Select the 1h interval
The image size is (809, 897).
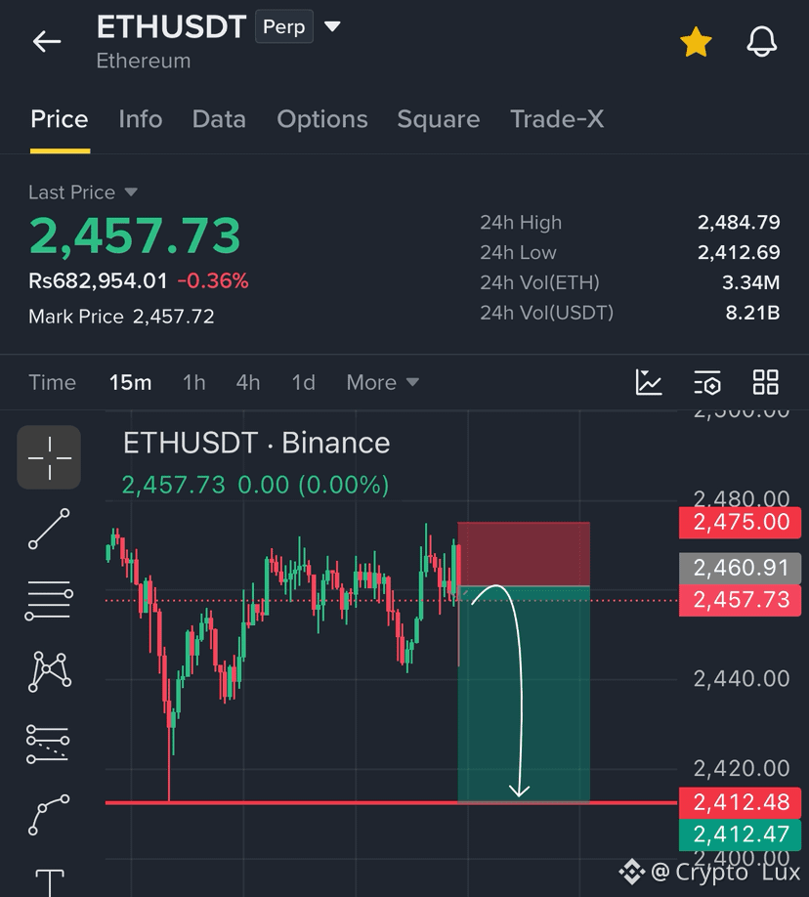point(194,382)
